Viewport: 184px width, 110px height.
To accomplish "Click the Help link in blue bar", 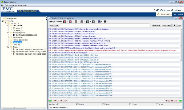I will tap(174, 14).
